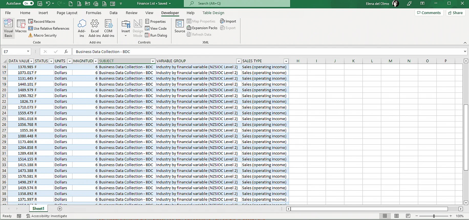
Task: Open Ribbon Display Options
Action: (422, 3)
